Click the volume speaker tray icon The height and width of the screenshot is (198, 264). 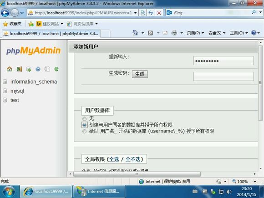coord(229,192)
